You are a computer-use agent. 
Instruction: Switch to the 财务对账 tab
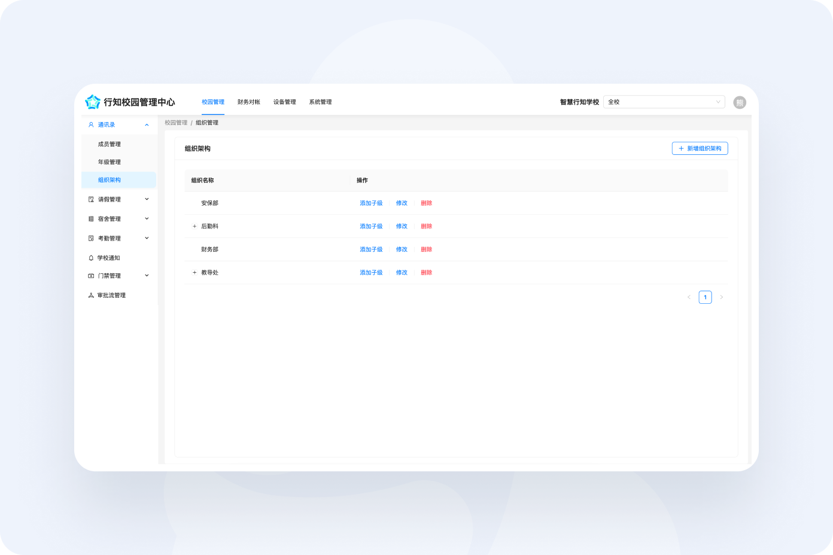248,102
